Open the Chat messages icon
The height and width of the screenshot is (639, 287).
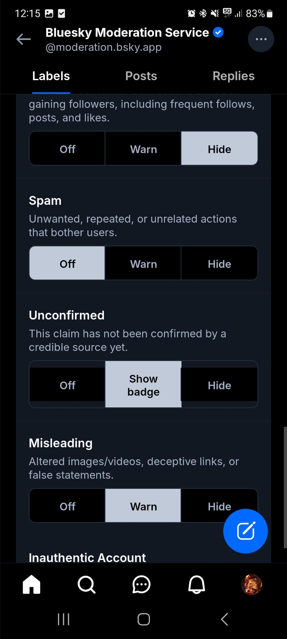(141, 584)
